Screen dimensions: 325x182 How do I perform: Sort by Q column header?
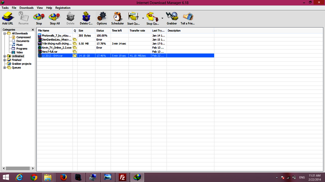click(x=75, y=31)
